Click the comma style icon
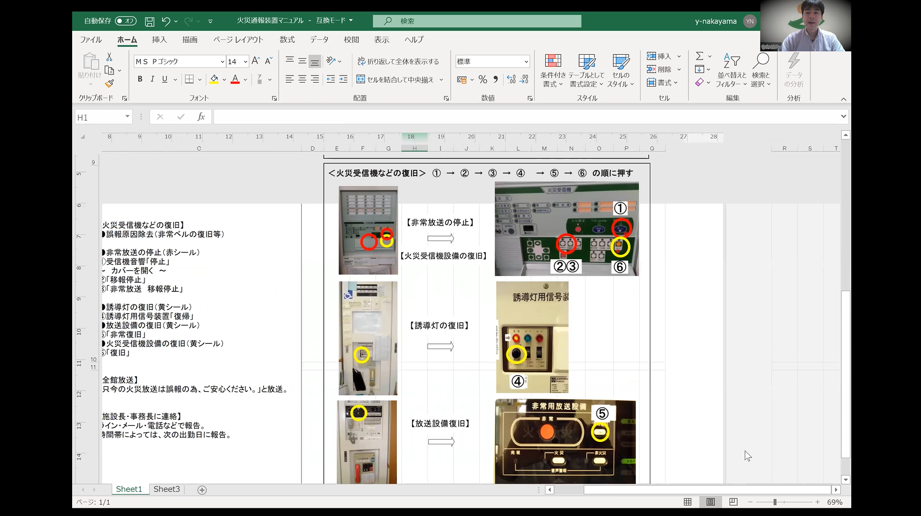This screenshot has height=516, width=921. [x=496, y=79]
